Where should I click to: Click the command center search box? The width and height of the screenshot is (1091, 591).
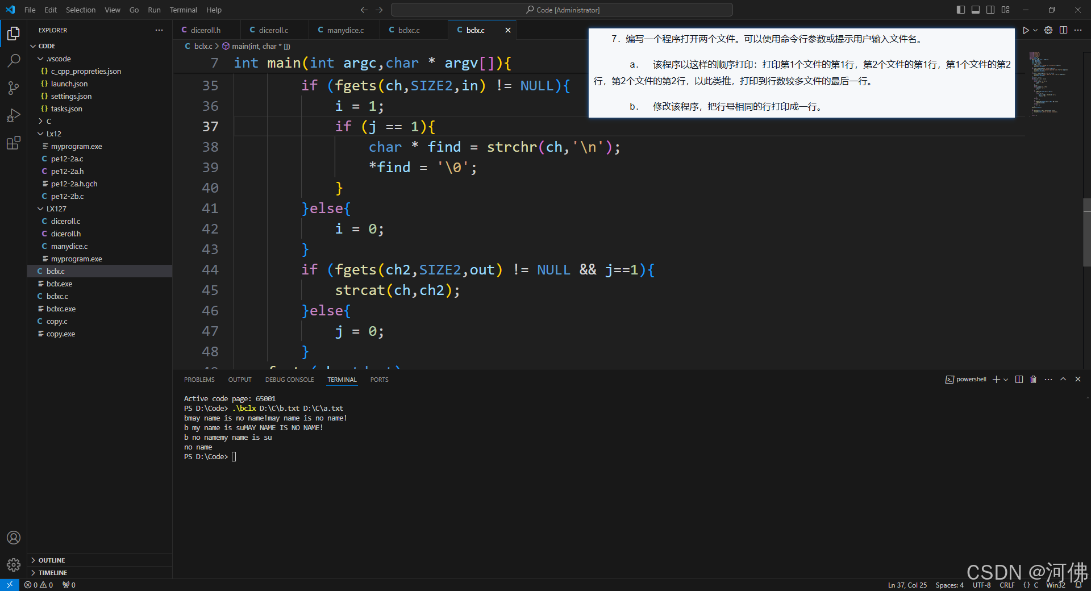click(x=562, y=10)
